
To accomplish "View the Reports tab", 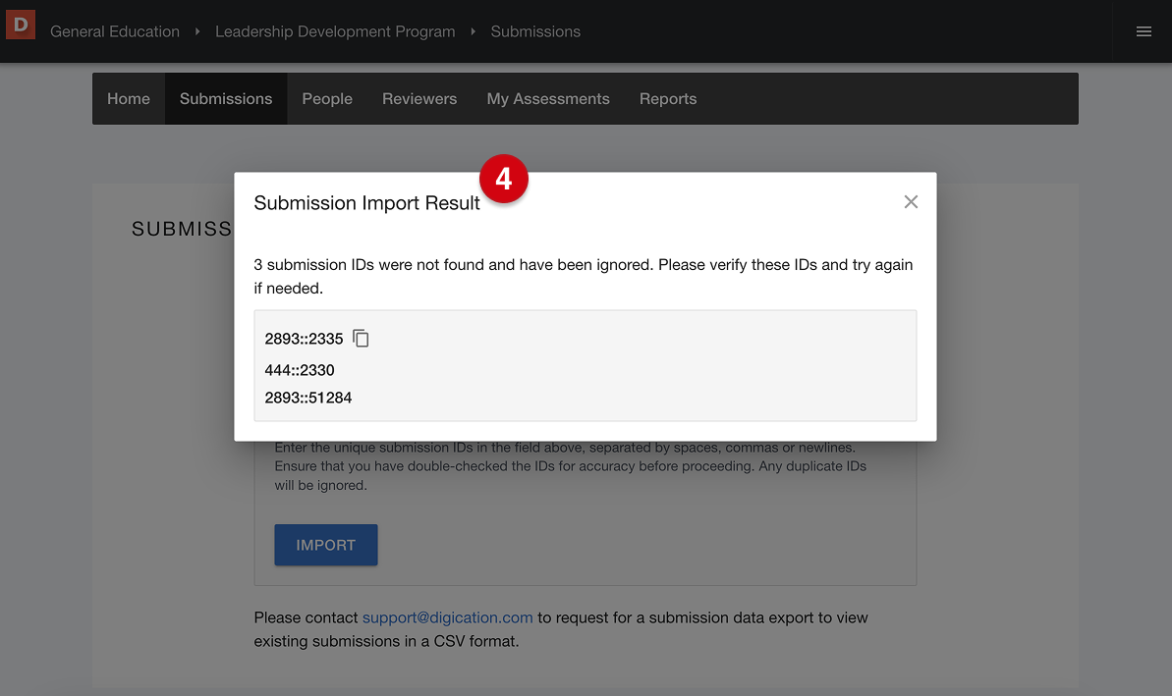I will 668,99.
